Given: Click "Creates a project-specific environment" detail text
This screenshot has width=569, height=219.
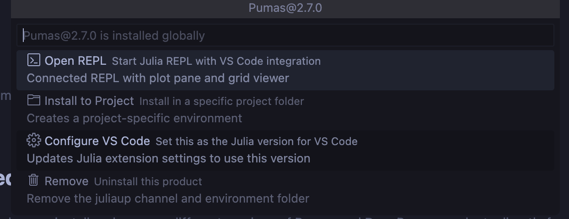Looking at the screenshot, I should [134, 119].
